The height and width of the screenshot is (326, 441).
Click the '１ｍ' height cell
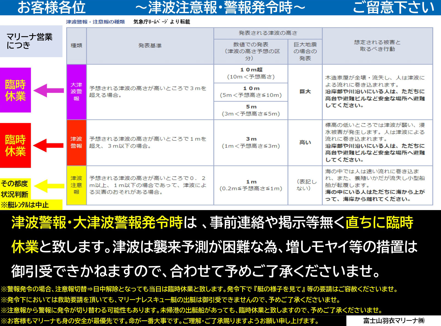(251, 185)
